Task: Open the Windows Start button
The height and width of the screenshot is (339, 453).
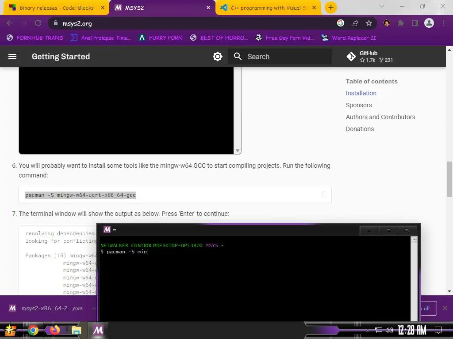Action: [11, 330]
